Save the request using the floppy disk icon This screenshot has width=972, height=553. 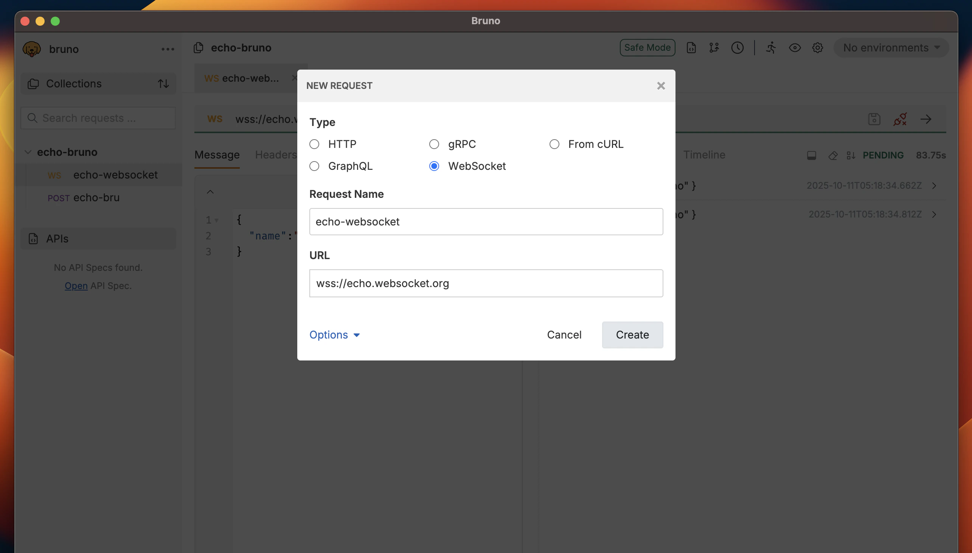tap(874, 119)
